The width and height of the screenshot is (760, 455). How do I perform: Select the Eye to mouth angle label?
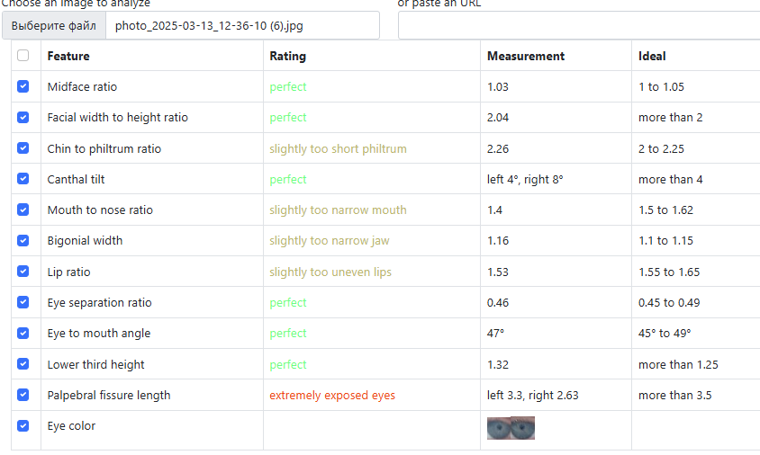click(x=99, y=334)
